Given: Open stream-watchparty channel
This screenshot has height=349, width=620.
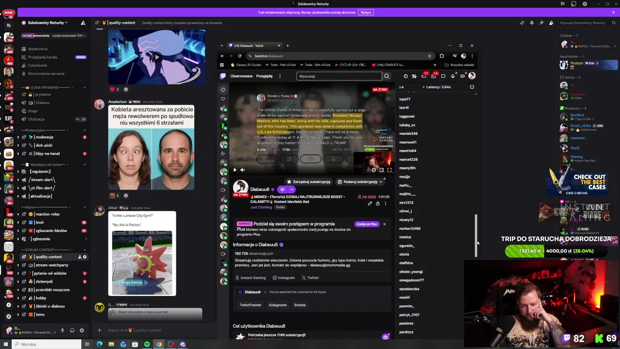Looking at the screenshot, I should coord(52,265).
